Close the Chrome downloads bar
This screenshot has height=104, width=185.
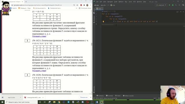91,97
